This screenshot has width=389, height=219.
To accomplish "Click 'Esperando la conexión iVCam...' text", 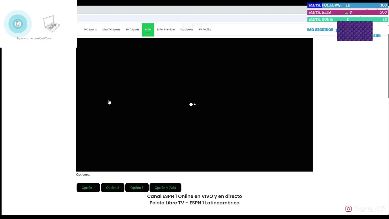I will pos(35,38).
